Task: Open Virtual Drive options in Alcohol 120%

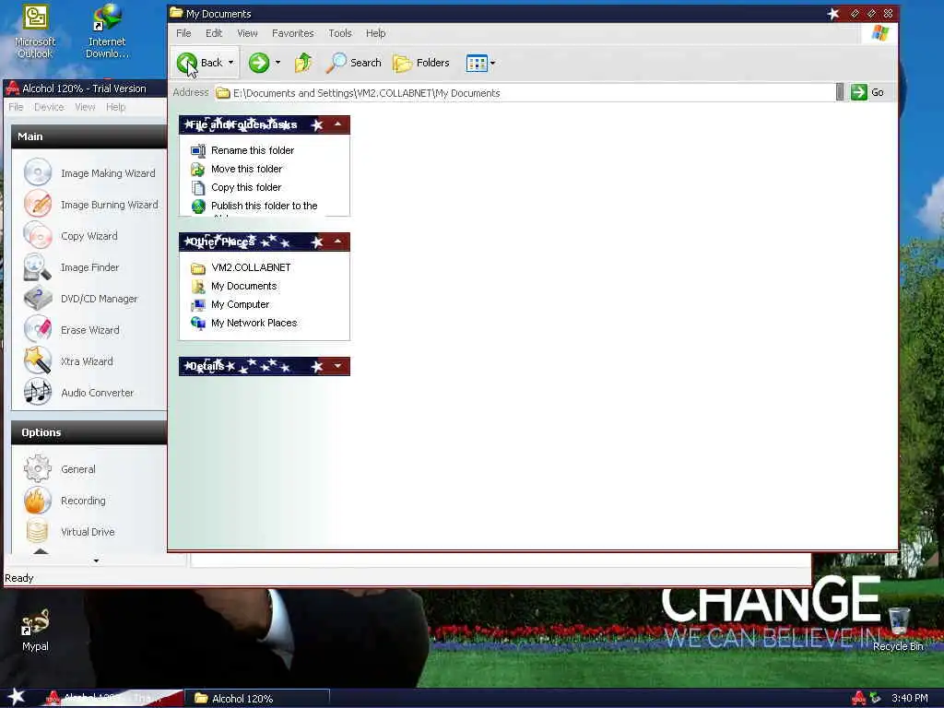Action: [69, 532]
